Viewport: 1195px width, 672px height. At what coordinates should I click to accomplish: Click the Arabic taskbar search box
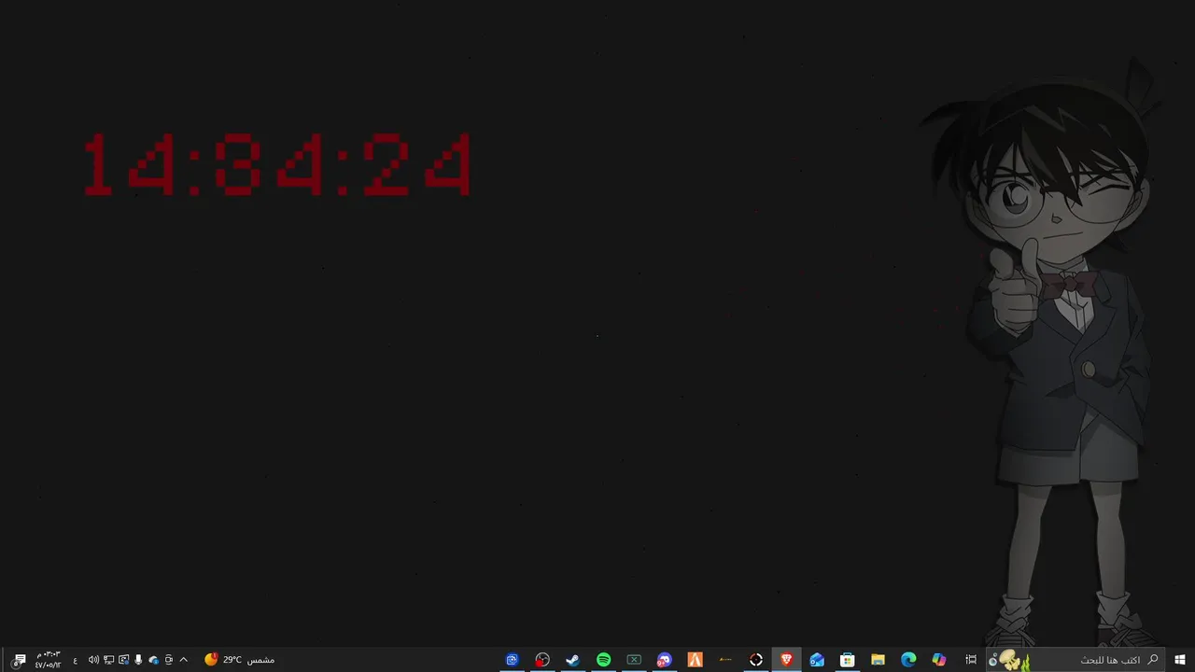tap(1076, 660)
